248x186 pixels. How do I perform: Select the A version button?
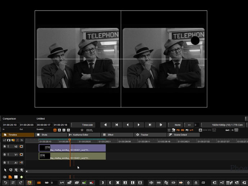pyautogui.click(x=55, y=130)
